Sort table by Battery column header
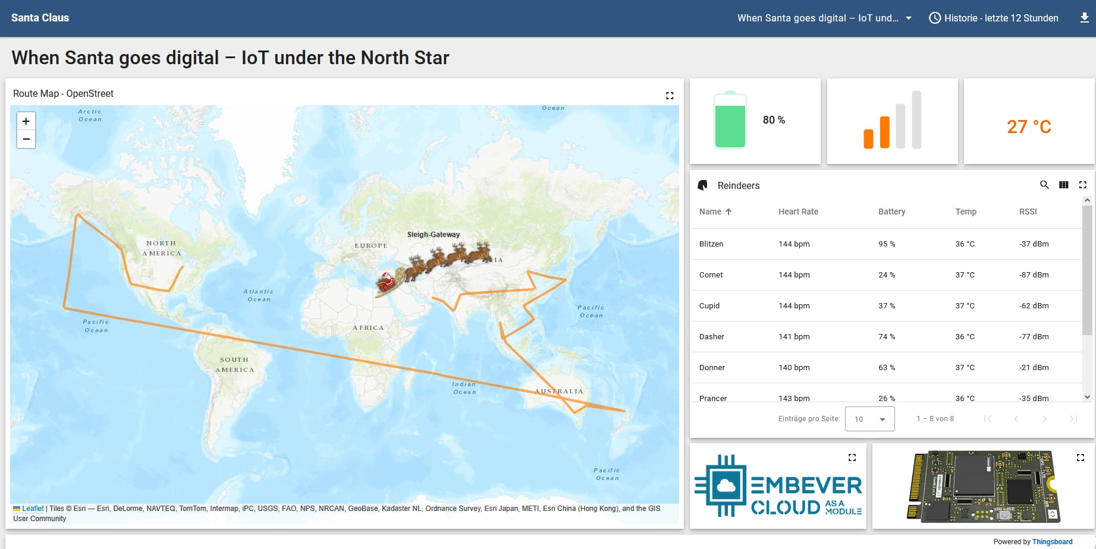The width and height of the screenshot is (1096, 549). pos(891,212)
